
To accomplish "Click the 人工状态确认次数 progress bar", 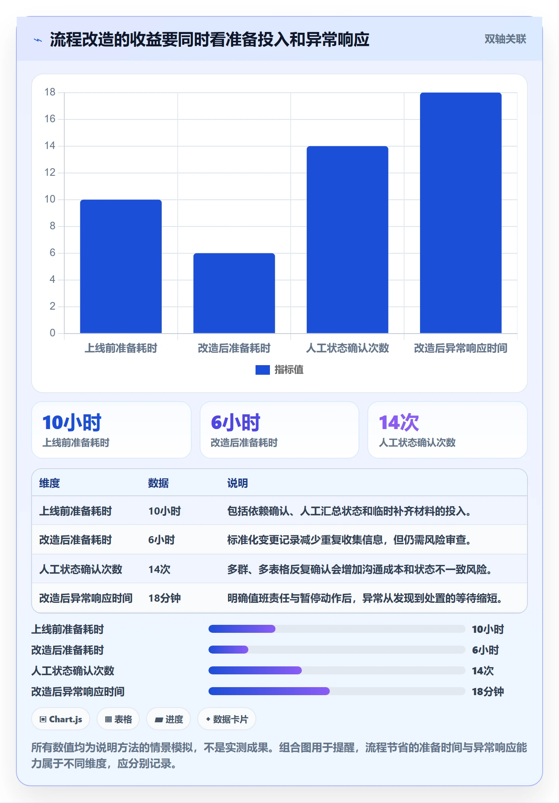I will [337, 670].
